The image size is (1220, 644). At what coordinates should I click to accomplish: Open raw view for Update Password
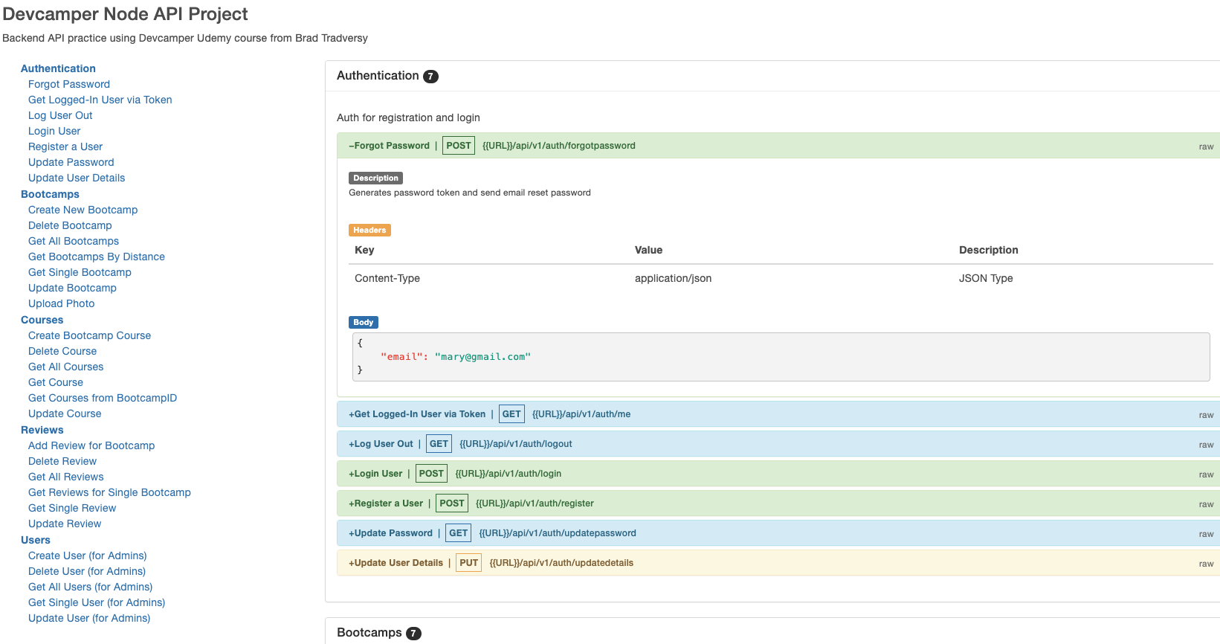coord(1206,534)
